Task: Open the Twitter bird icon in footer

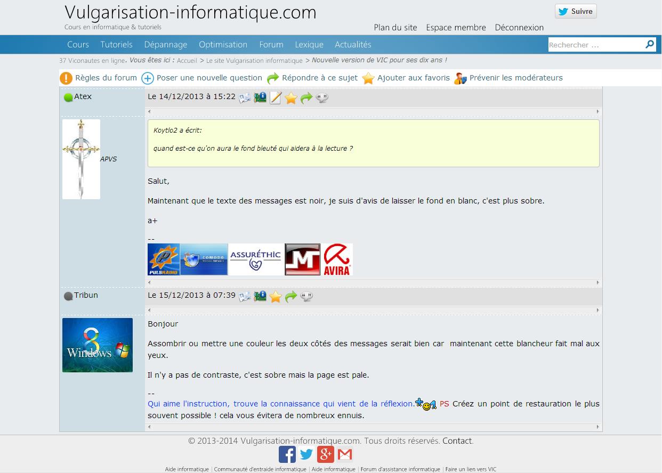Action: [x=306, y=454]
